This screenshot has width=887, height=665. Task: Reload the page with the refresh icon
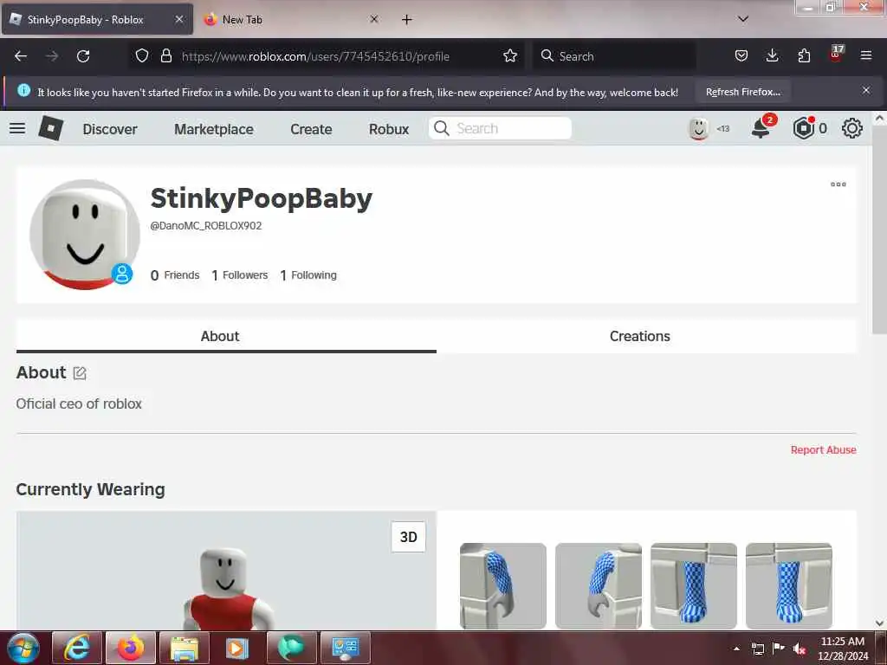click(83, 56)
